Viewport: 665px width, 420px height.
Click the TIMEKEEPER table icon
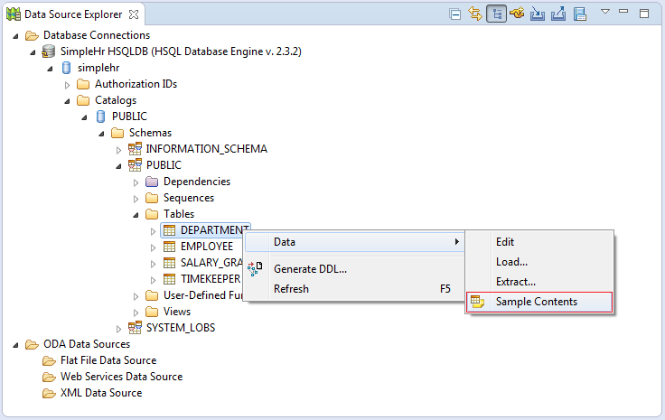click(169, 279)
